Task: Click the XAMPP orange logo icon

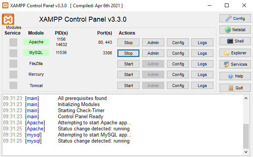Action: [x=8, y=19]
